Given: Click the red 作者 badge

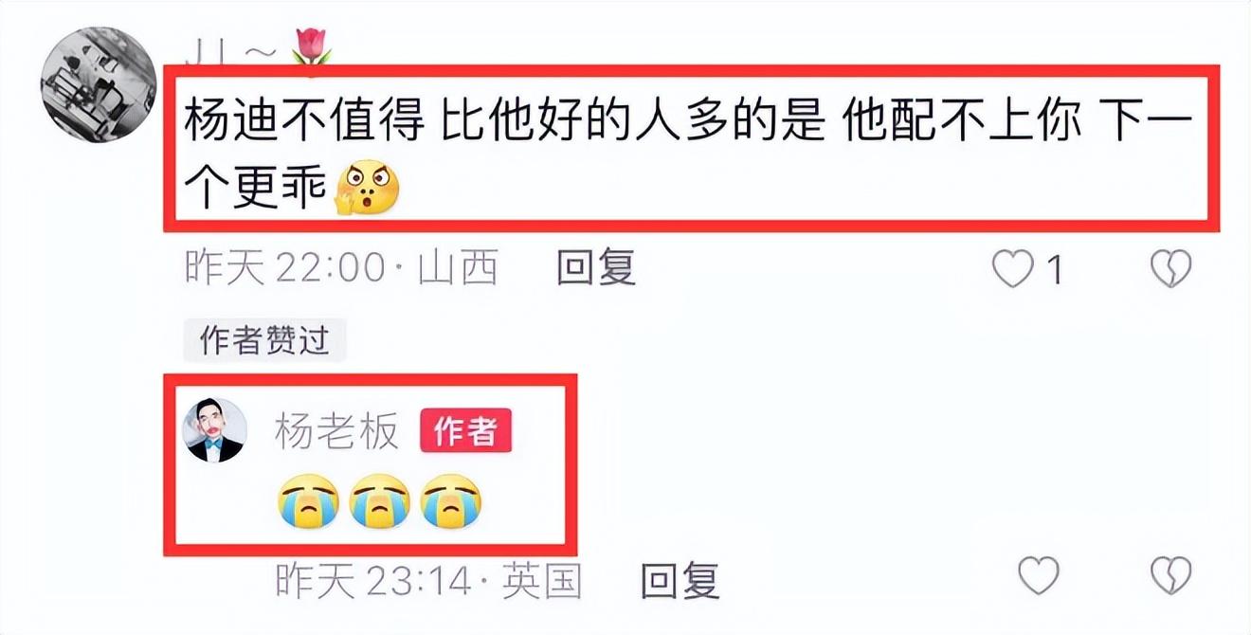Looking at the screenshot, I should pos(466,432).
